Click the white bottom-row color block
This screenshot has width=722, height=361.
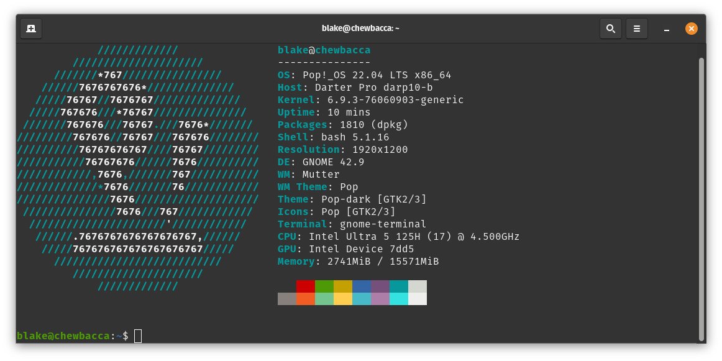click(x=418, y=299)
